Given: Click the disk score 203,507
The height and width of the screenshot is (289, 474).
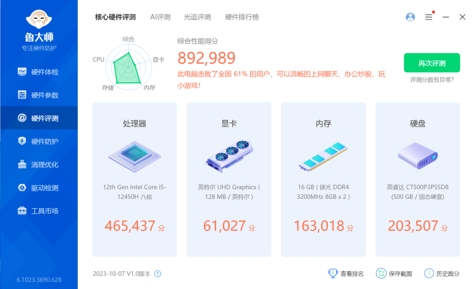Looking at the screenshot, I should tap(413, 226).
